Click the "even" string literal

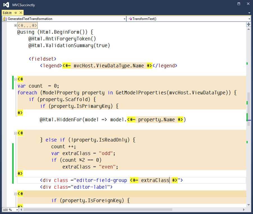pyautogui.click(x=107, y=167)
